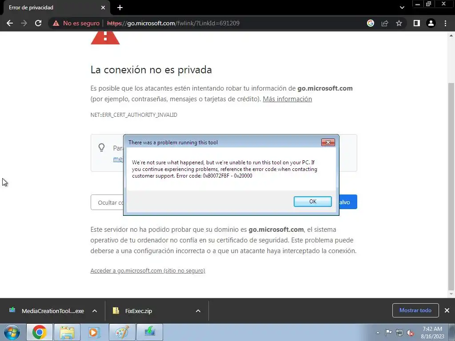455x341 pixels.
Task: Click the scrollbar down arrow
Action: tap(451, 294)
